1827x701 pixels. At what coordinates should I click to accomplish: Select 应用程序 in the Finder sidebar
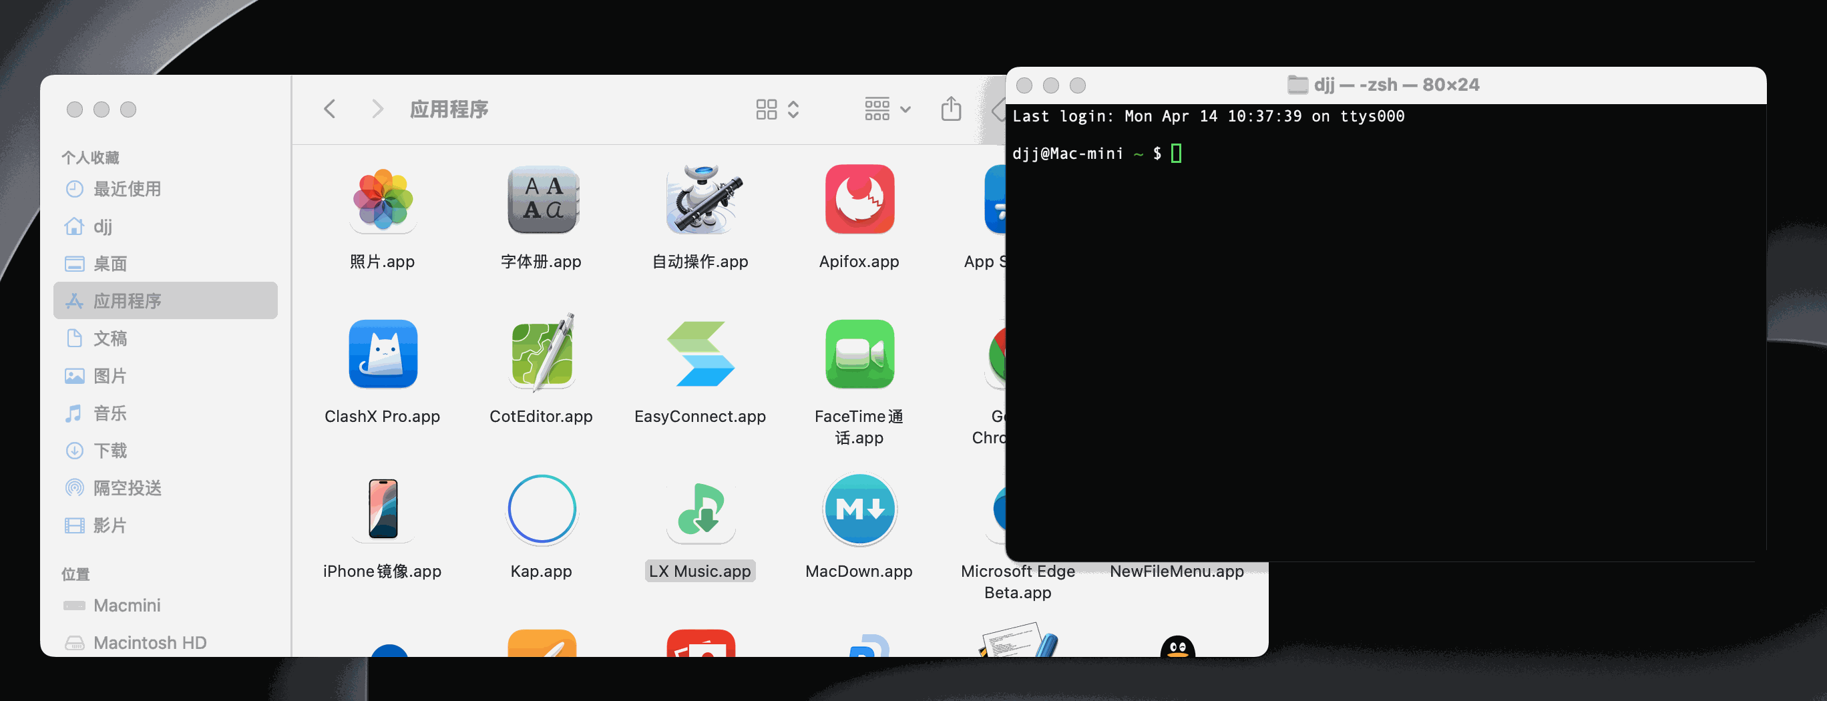[165, 300]
